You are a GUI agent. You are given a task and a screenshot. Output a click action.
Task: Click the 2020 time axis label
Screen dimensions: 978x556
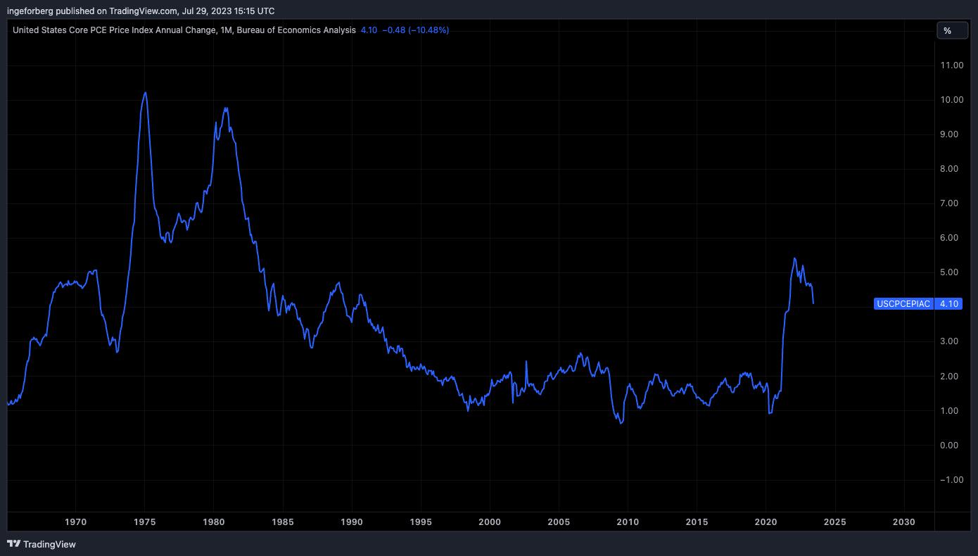click(766, 522)
